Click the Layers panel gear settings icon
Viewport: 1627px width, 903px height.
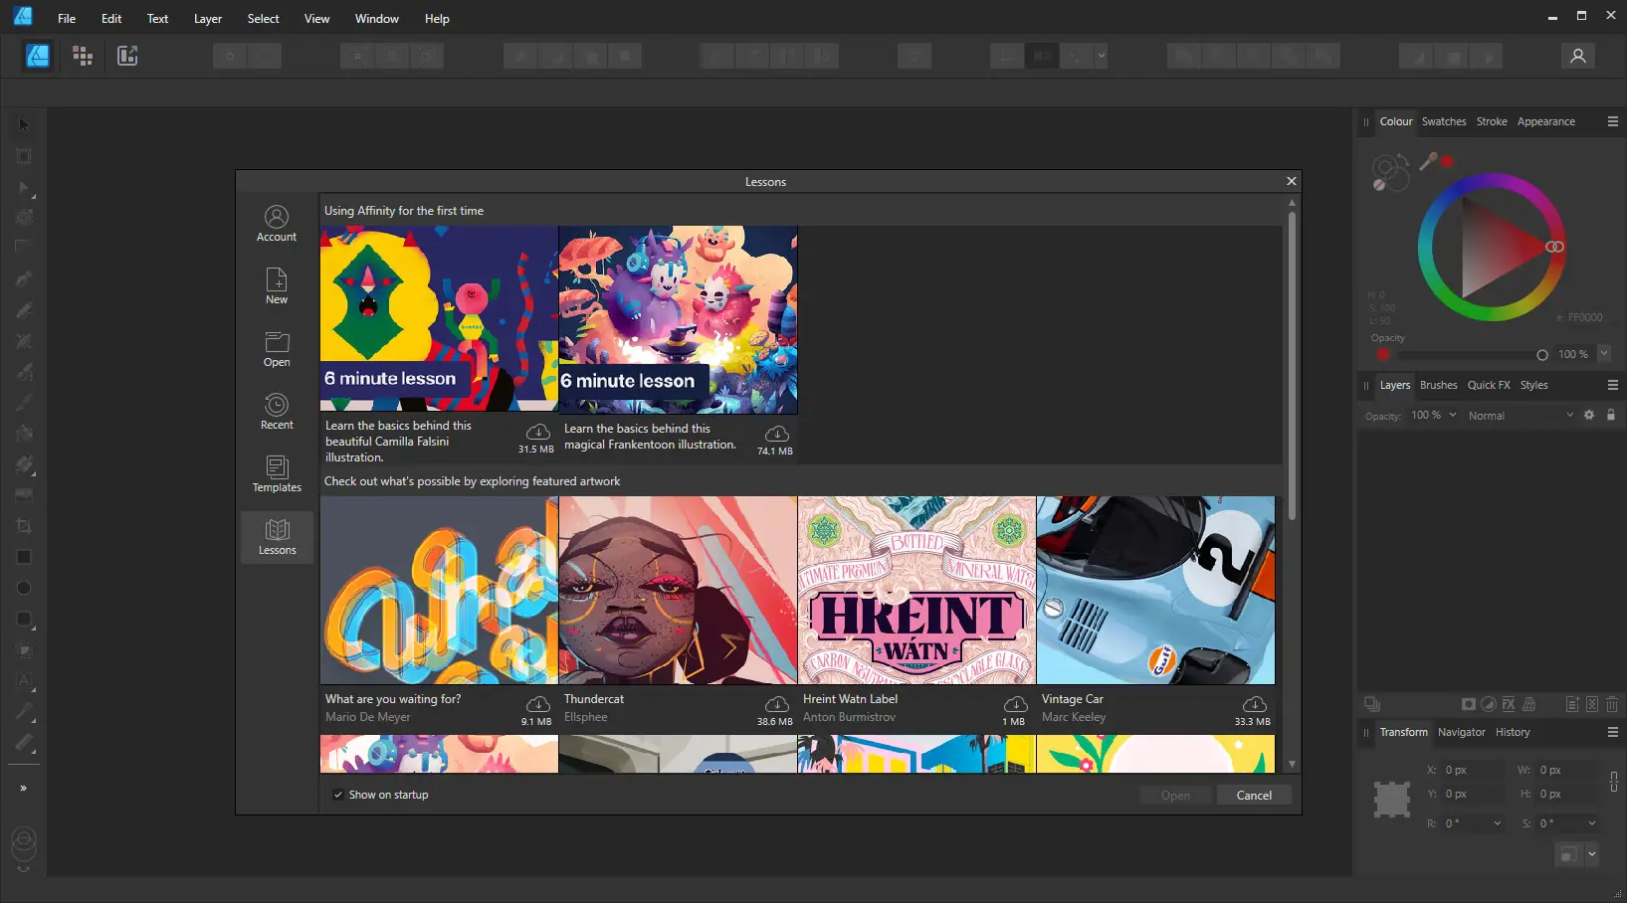[x=1589, y=415]
